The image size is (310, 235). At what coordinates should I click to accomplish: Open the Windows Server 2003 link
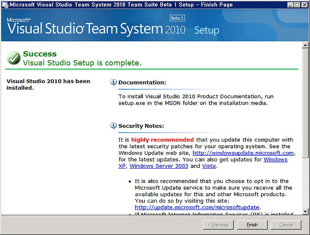[x=159, y=166]
